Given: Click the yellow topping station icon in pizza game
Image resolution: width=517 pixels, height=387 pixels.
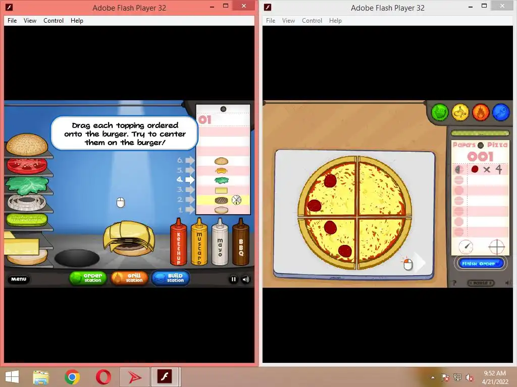Looking at the screenshot, I should point(460,112).
